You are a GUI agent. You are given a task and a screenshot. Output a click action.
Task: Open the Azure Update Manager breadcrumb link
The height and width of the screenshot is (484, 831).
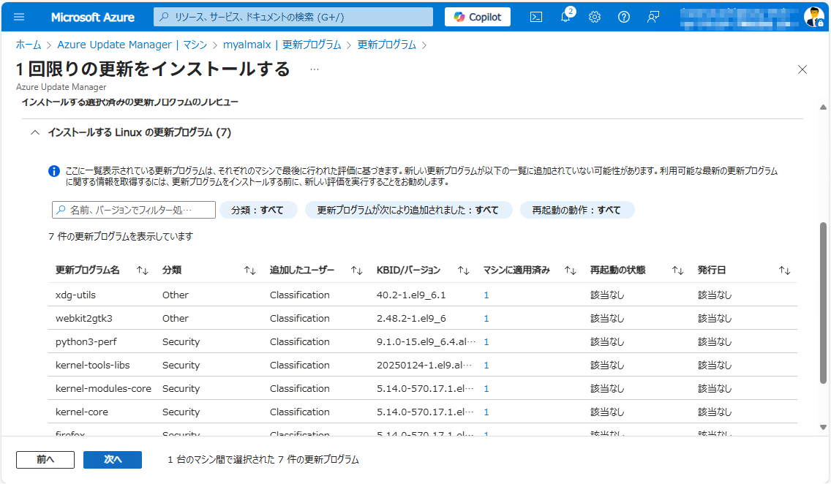[114, 45]
